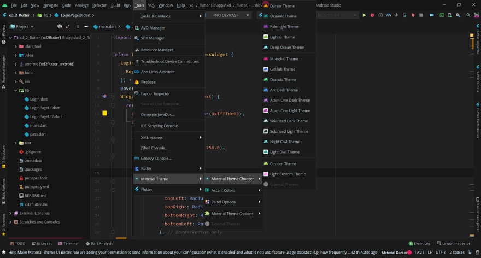The height and width of the screenshot is (258, 481).
Task: Open SDK Manager download icon in toolbar
Action: [x=458, y=15]
